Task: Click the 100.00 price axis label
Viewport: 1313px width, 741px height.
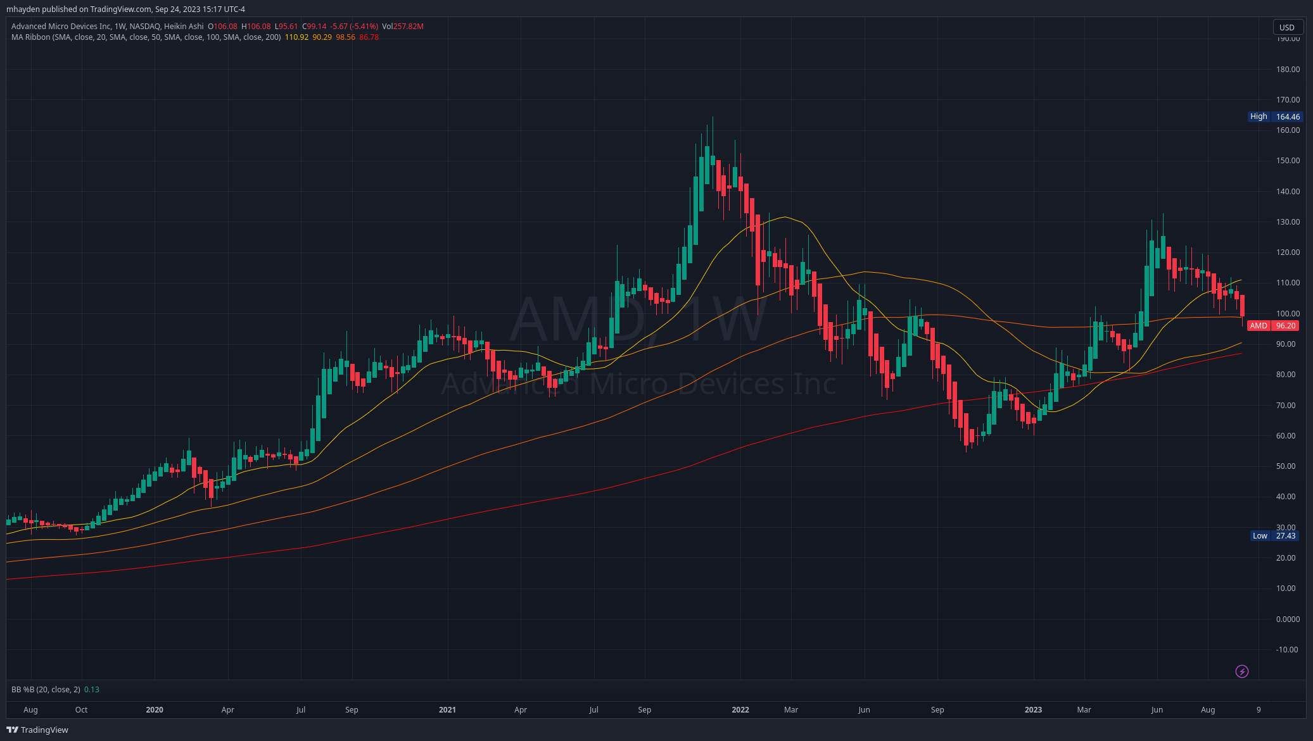Action: [x=1288, y=314]
